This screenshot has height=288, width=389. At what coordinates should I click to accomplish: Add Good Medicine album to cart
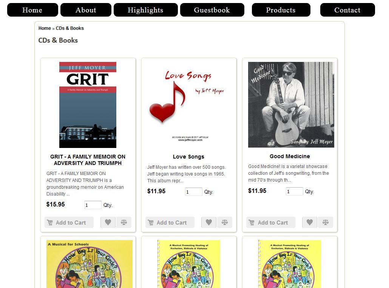[271, 222]
